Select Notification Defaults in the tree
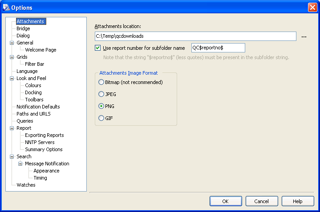The image size is (320, 212). click(38, 107)
